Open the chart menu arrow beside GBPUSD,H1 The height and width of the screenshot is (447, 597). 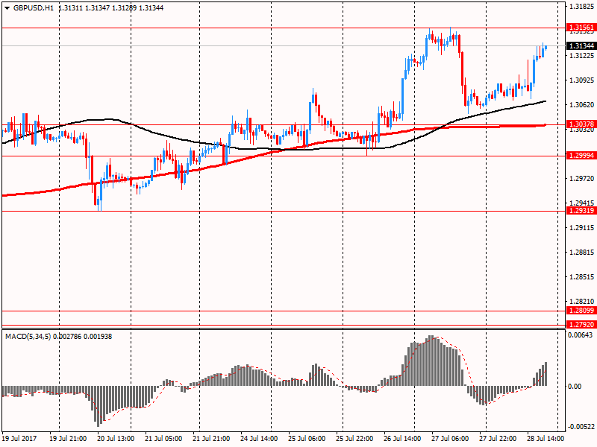click(x=7, y=8)
